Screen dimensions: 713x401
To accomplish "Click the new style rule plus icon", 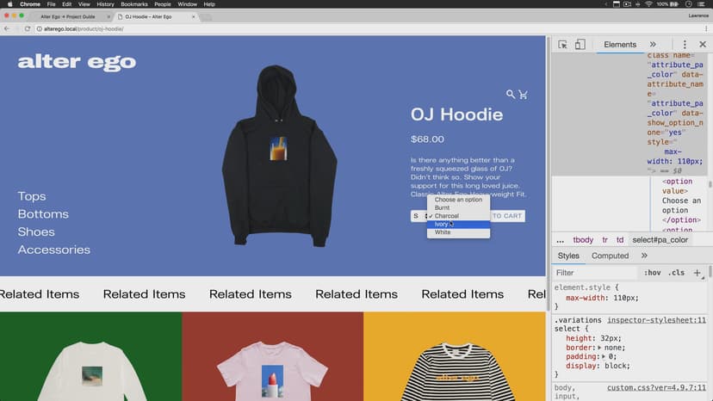I will (x=697, y=273).
